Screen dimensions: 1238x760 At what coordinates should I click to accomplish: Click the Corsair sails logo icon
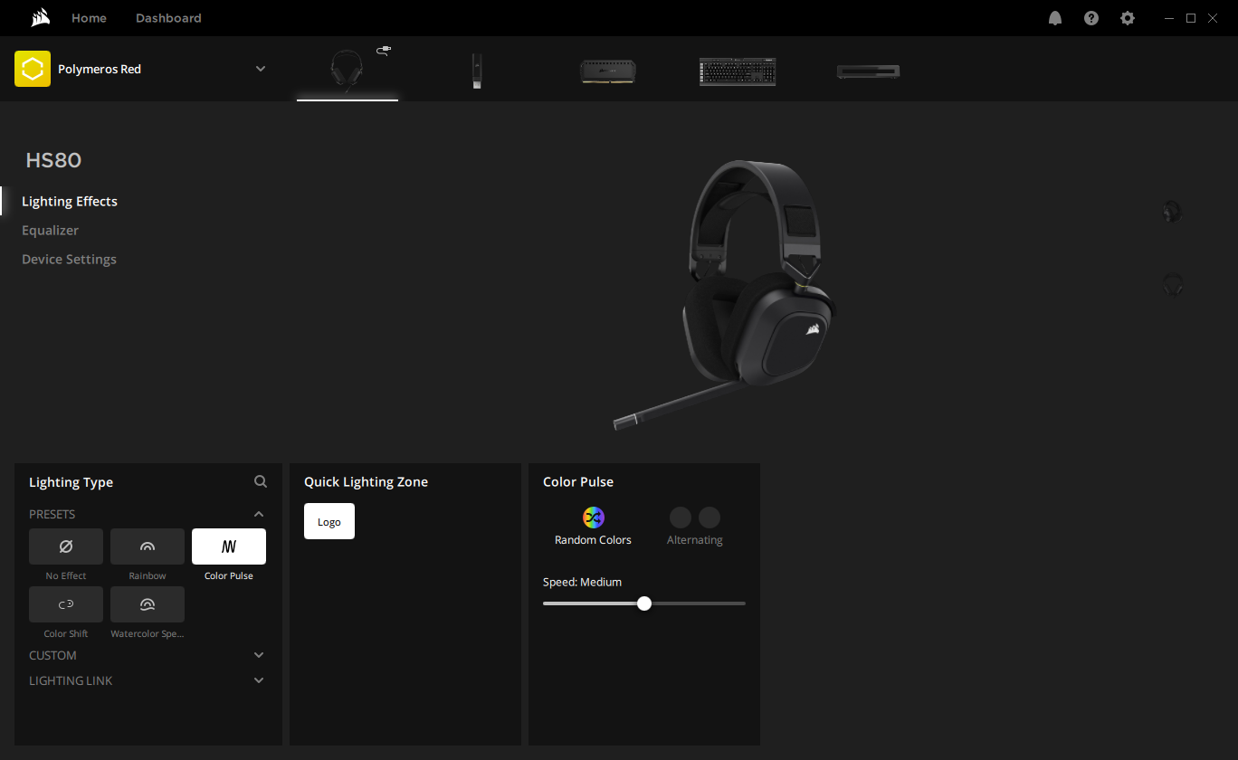[40, 18]
